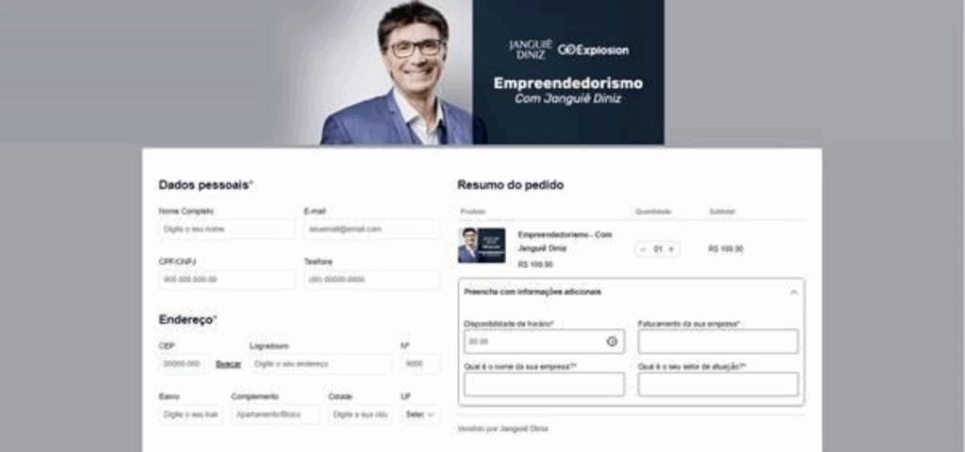965x452 pixels.
Task: Click the clock icon in Disponibilidade de horário
Action: 612,341
